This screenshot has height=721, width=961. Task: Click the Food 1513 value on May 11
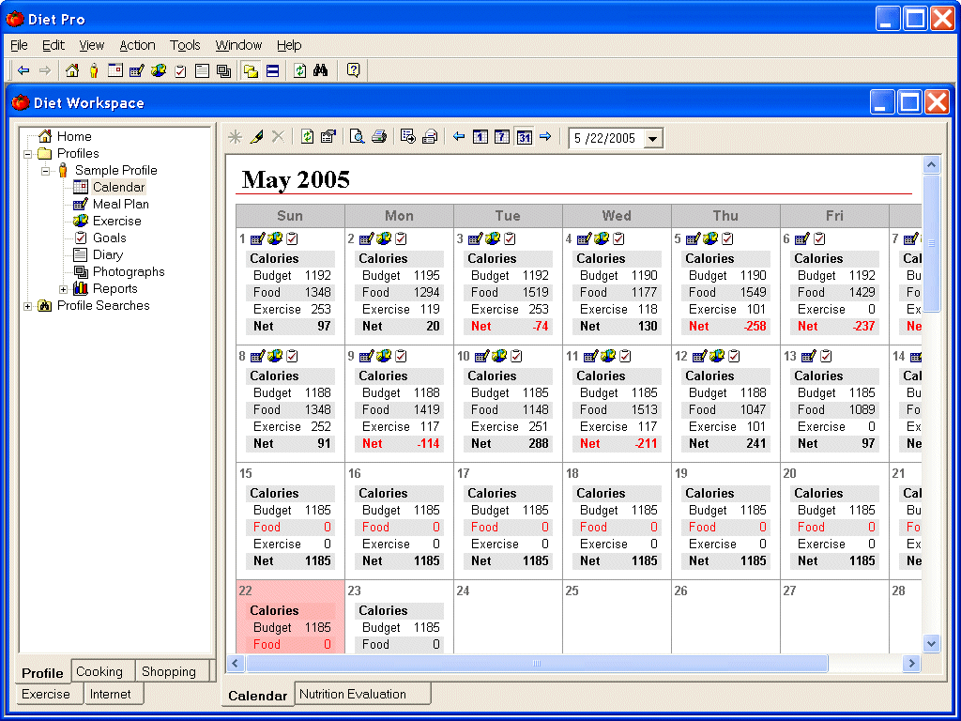pos(645,409)
